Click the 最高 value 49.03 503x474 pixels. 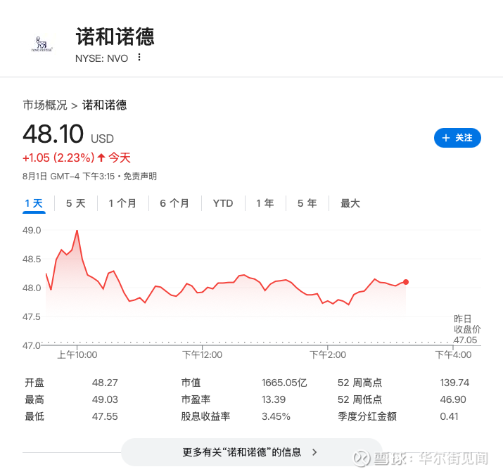[105, 399]
